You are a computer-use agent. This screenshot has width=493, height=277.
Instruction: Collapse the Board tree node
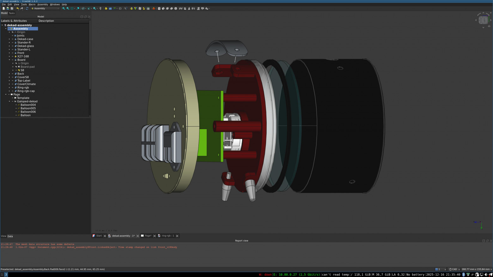click(x=9, y=60)
